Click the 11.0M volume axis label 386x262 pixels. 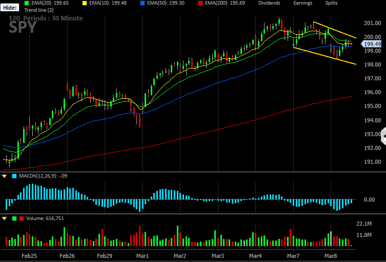364,235
